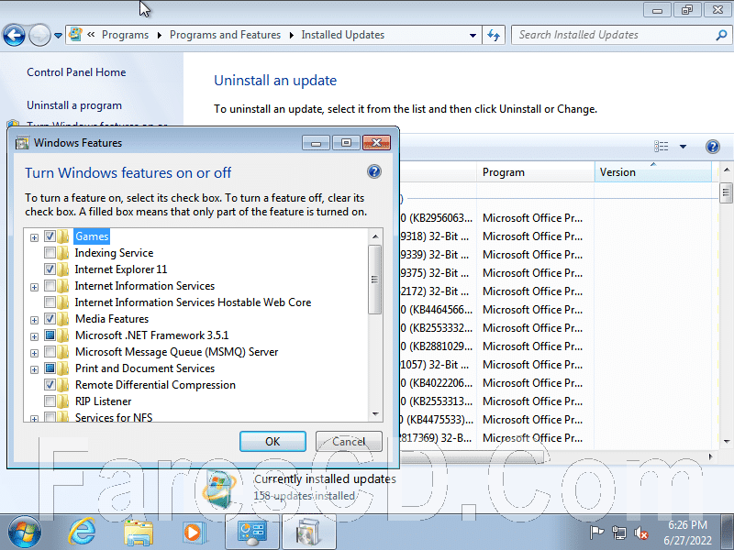Select Programs and Features breadcrumb

[x=225, y=35]
